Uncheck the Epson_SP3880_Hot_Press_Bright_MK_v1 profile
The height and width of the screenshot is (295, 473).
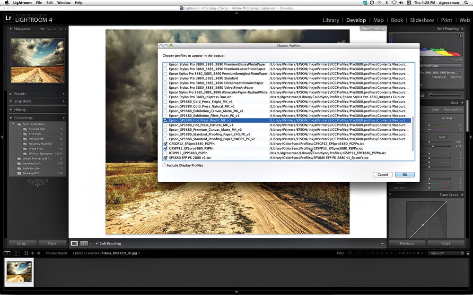165,120
